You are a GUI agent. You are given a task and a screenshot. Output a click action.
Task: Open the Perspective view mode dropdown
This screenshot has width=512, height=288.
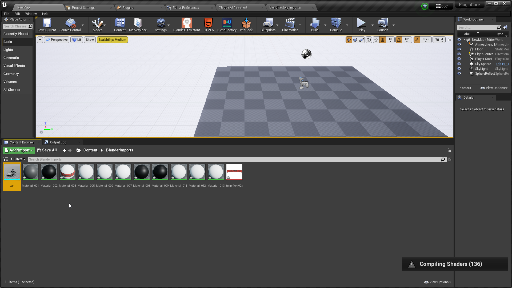(x=57, y=40)
